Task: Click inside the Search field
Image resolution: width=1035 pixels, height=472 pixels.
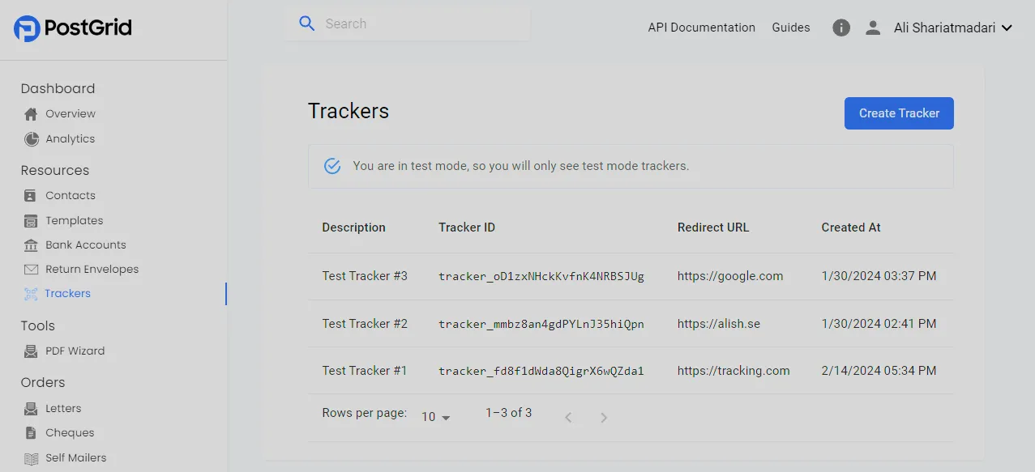Action: 405,23
